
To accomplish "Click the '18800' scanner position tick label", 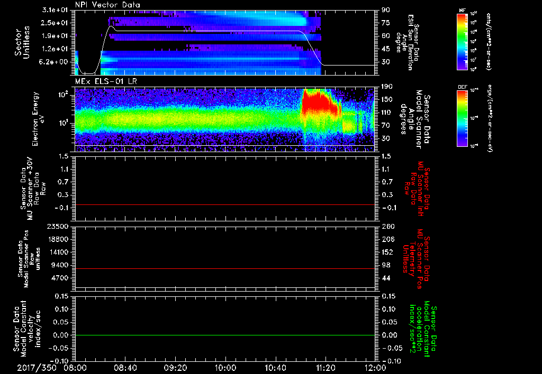I will point(58,239).
